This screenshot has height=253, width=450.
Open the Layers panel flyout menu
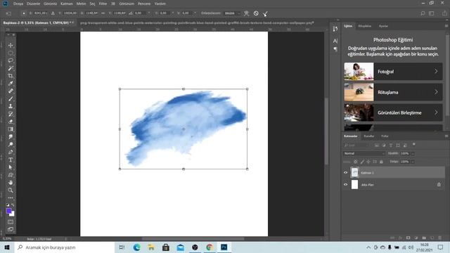point(446,136)
